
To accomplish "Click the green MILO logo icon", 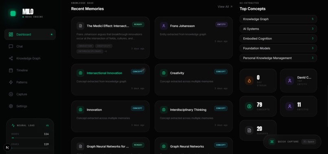I will click(13, 13).
